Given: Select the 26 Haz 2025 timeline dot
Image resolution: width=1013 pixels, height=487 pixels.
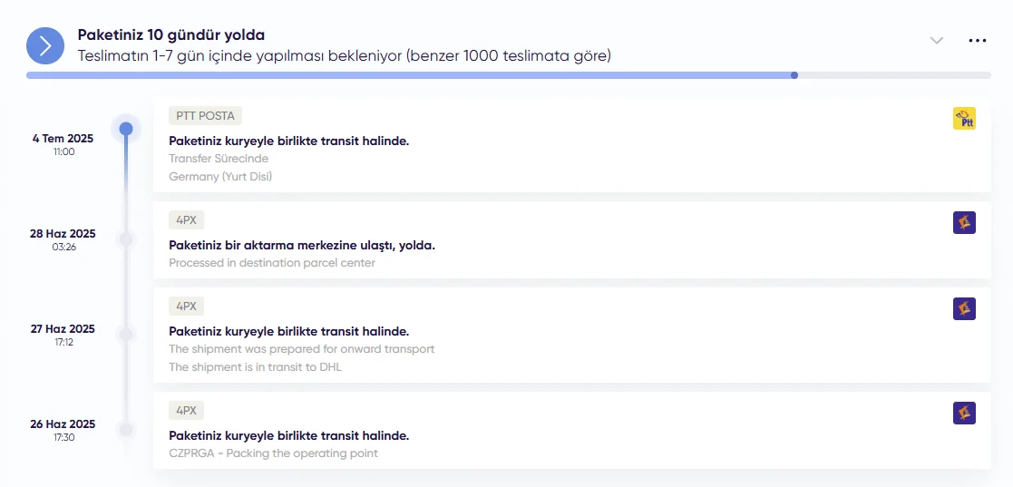Looking at the screenshot, I should [126, 429].
